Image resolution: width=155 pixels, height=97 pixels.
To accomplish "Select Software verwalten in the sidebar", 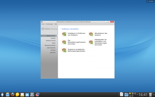I will coord(49,36).
